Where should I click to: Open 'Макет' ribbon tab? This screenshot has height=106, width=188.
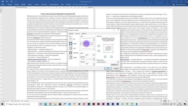coord(30,4)
